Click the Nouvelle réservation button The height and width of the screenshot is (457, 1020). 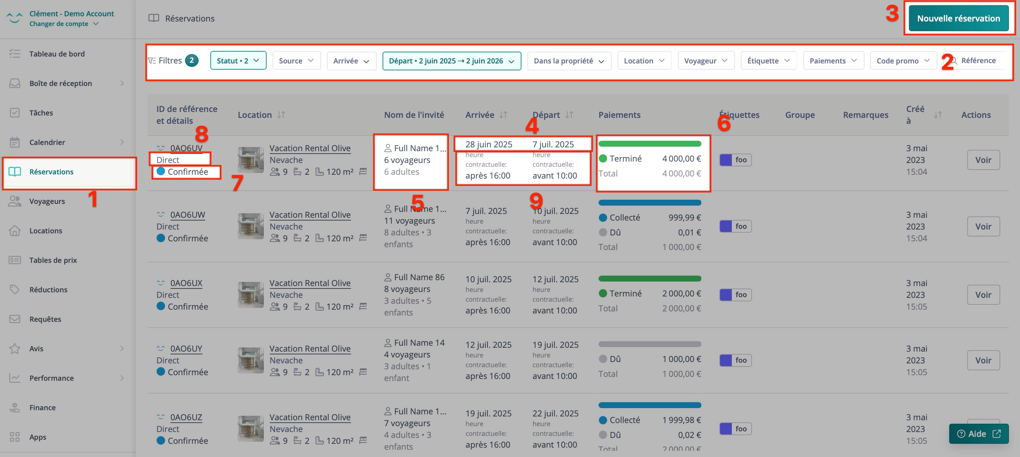click(x=958, y=18)
